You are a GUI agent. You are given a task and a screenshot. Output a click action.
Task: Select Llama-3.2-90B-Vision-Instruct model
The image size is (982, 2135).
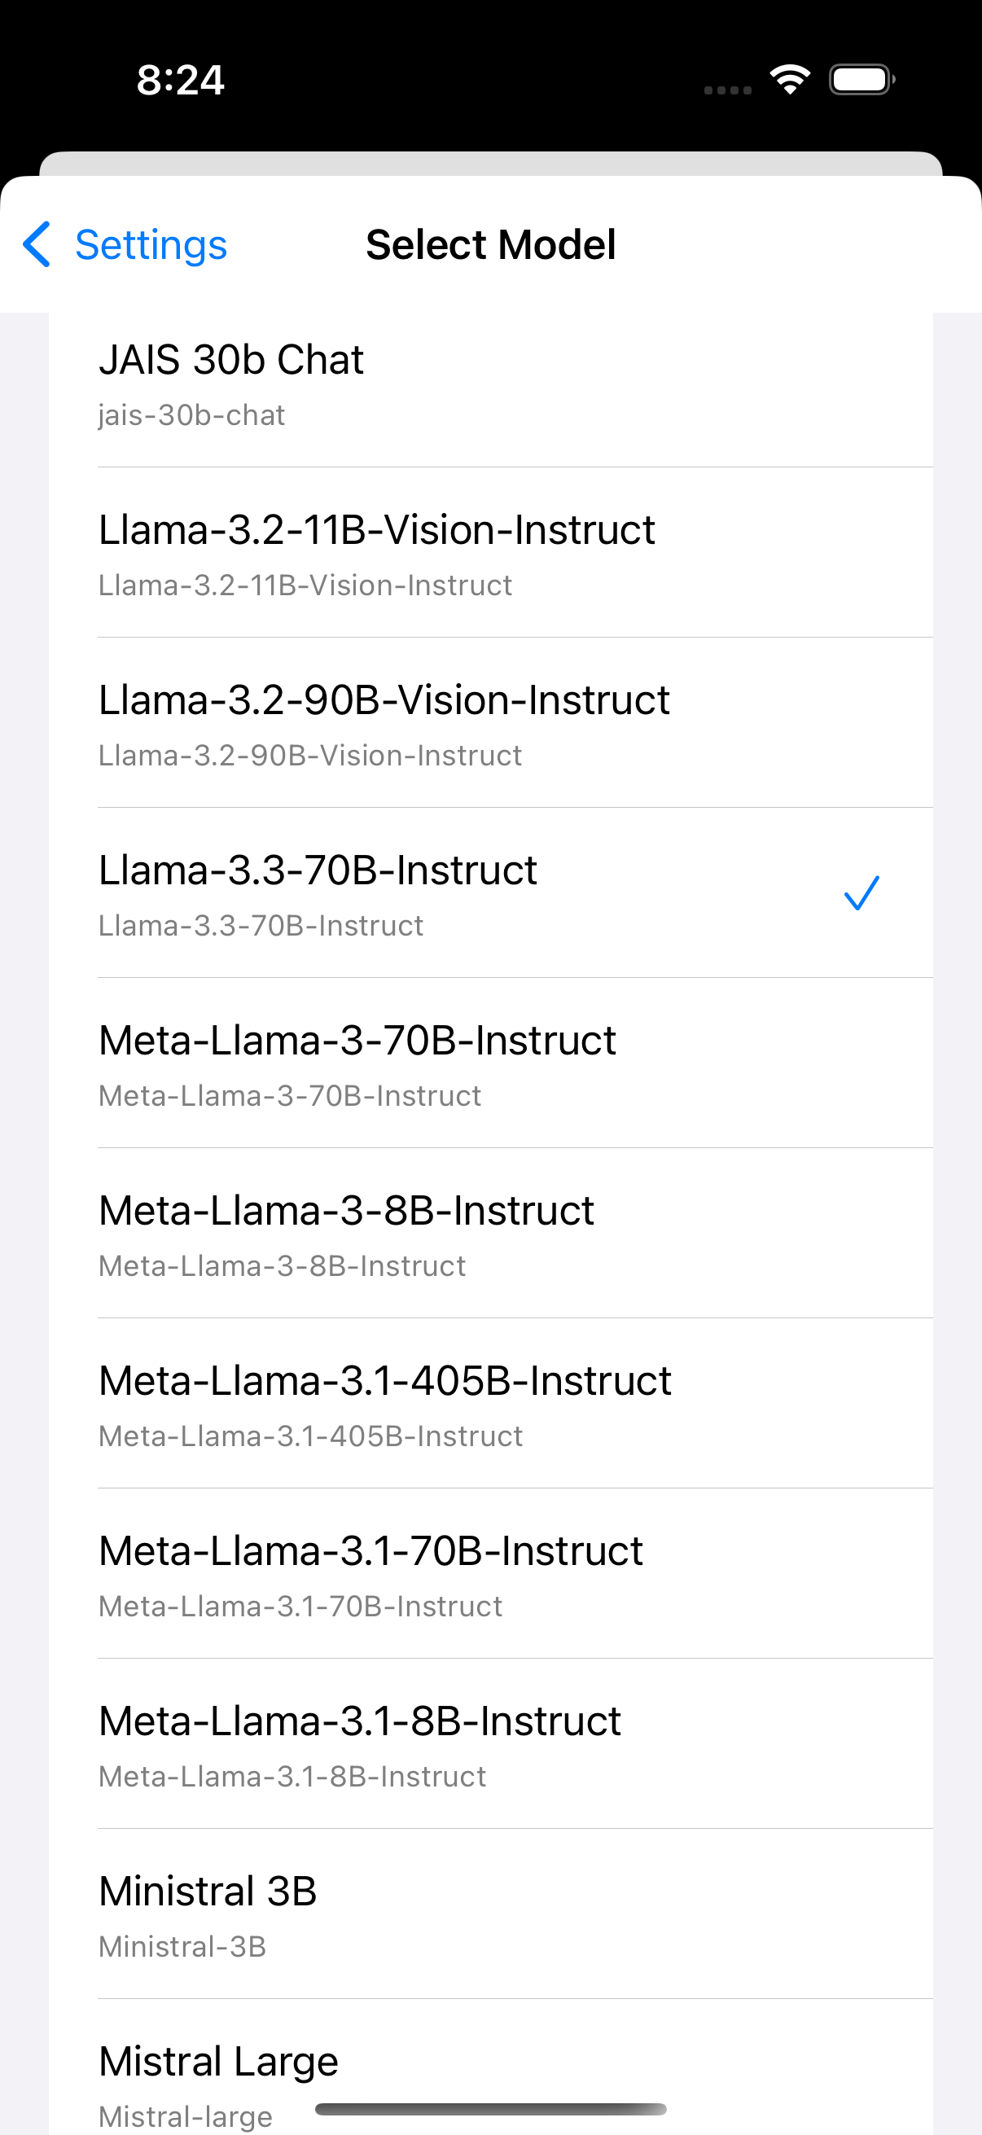pos(490,723)
